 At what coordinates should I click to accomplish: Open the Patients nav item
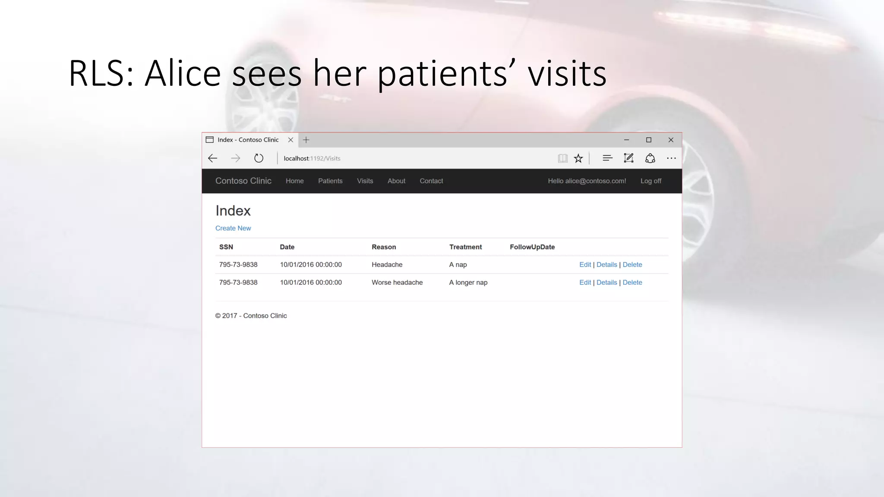click(330, 181)
